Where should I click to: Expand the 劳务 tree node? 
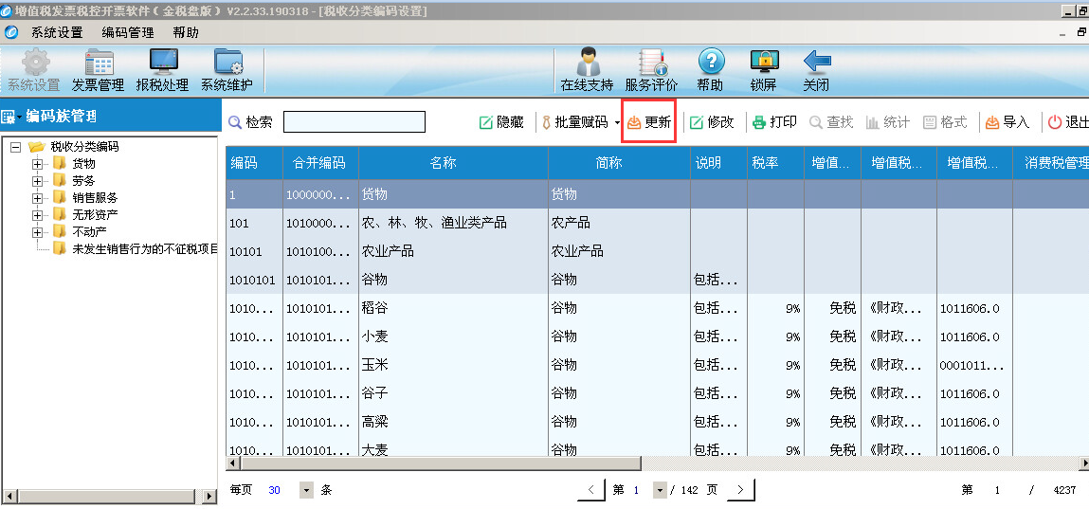(x=37, y=180)
